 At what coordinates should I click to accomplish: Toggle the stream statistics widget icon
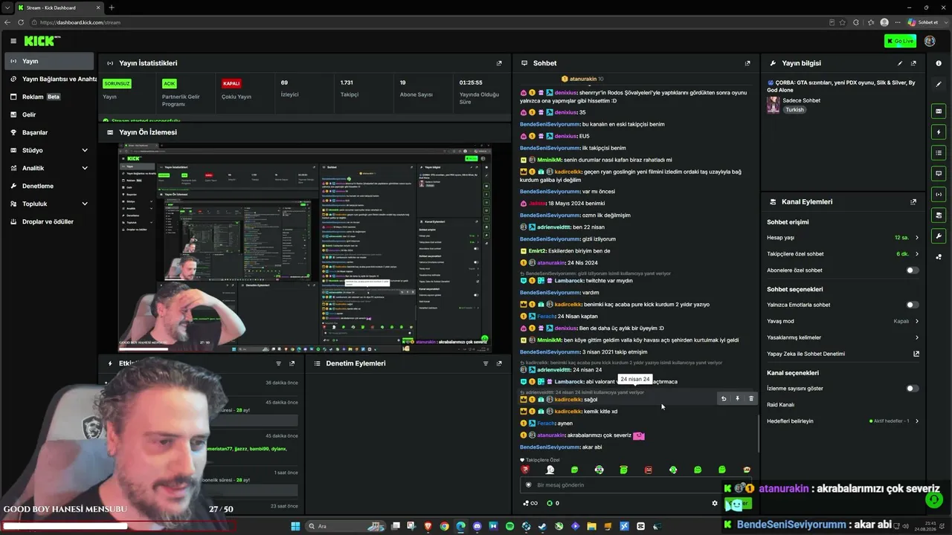(x=939, y=194)
